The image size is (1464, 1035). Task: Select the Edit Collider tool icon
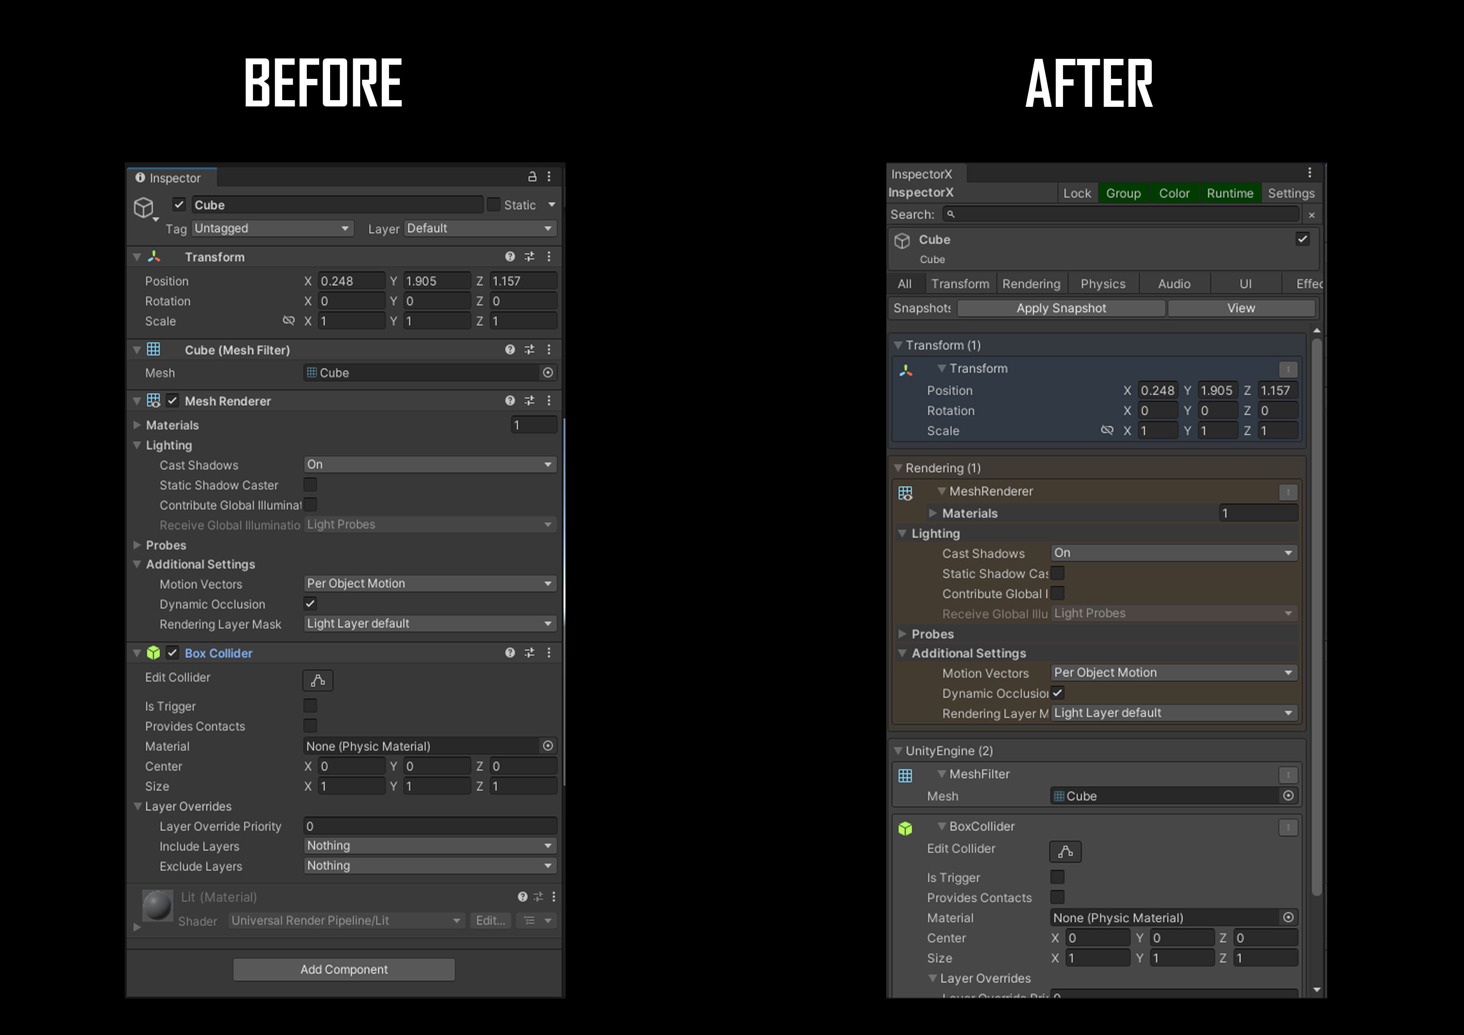pos(318,680)
